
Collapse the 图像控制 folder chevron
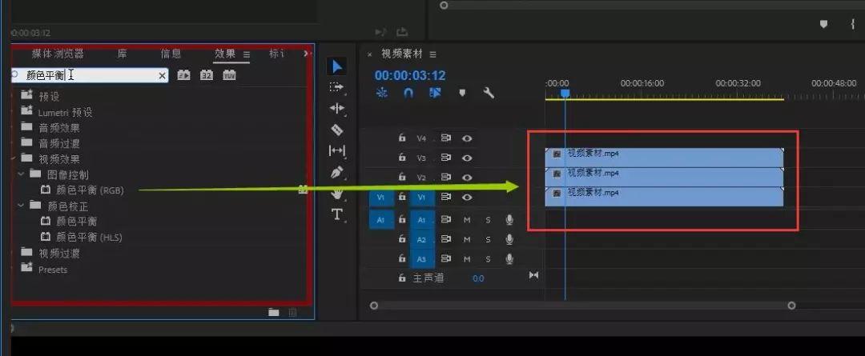click(x=21, y=174)
